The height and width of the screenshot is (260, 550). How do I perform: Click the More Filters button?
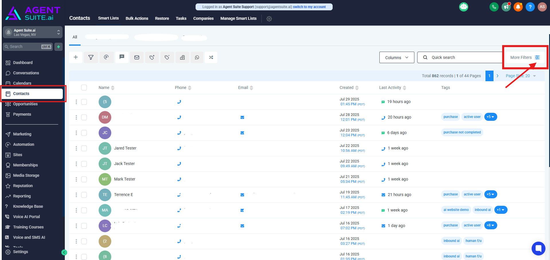click(525, 57)
